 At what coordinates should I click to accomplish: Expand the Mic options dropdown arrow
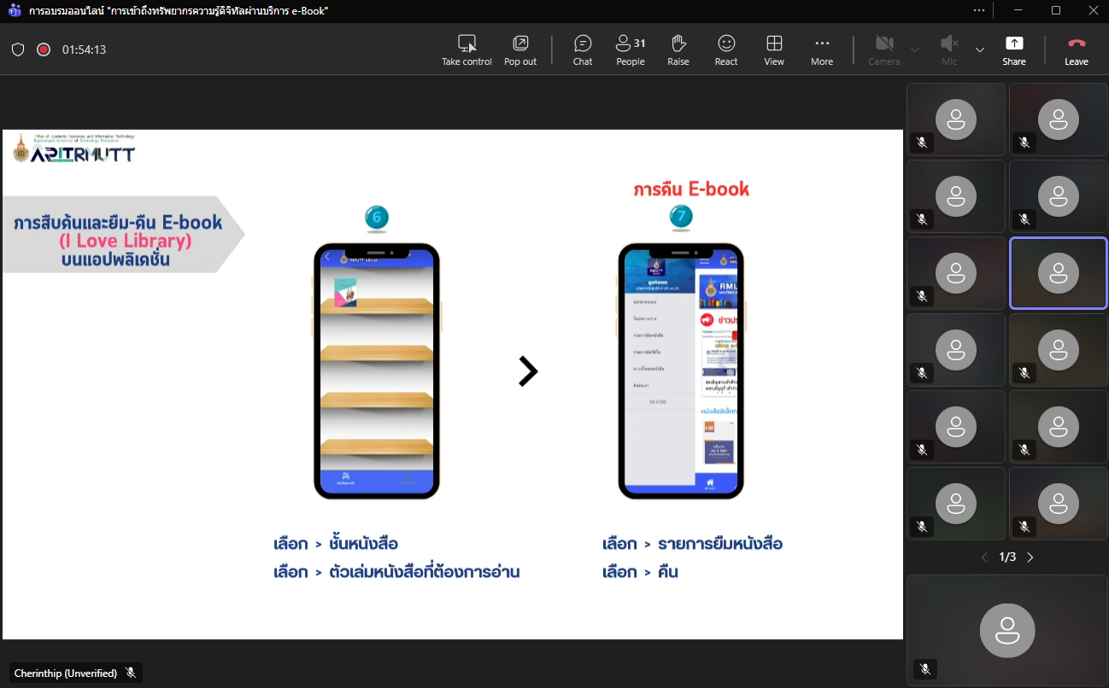[x=980, y=50]
